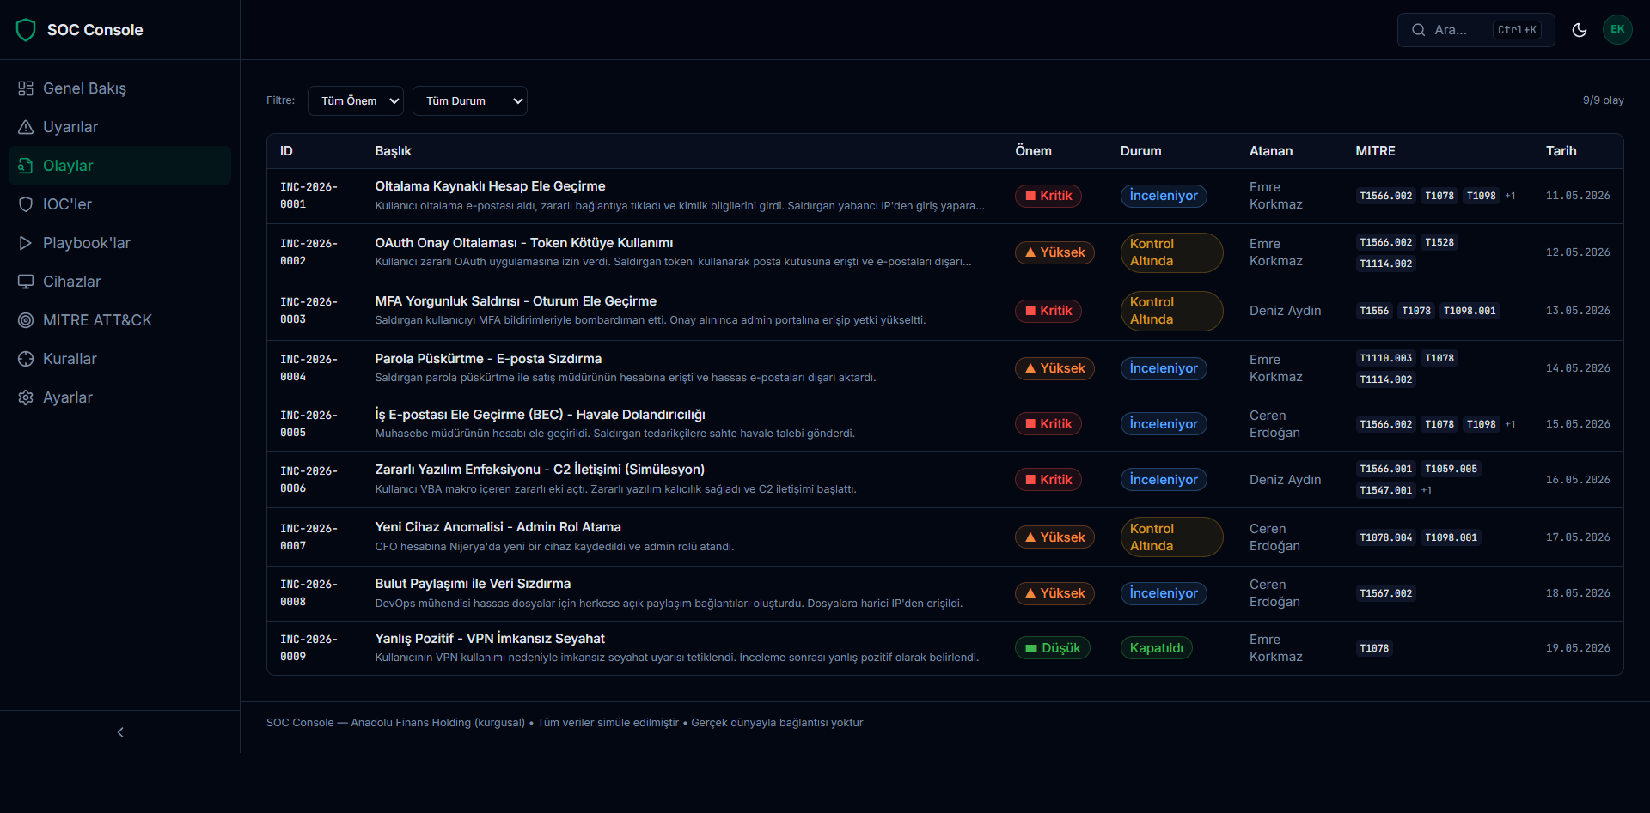Screen dimensions: 1650x813
Task: Click +1 more tags on INC-2026-0005
Action: 1510,424
